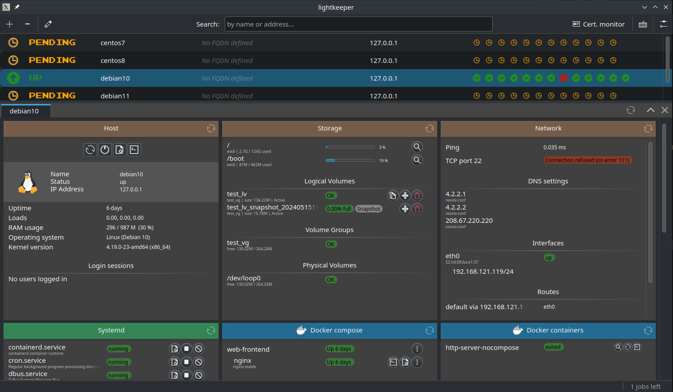Browse the / filesystem with the magnifier
This screenshot has height=392, width=673.
(x=417, y=147)
